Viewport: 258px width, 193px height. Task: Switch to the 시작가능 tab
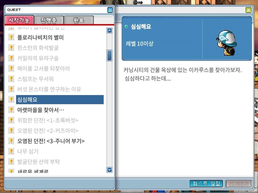point(19,20)
